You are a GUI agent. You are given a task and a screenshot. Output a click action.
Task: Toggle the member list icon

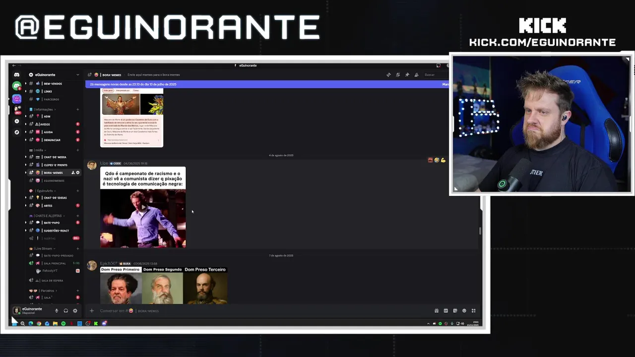click(x=416, y=75)
